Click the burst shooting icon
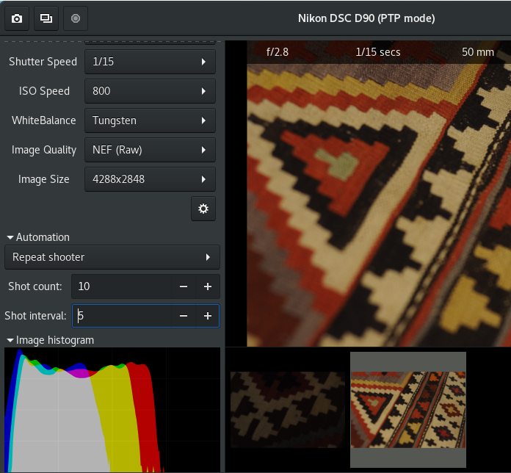511x473 pixels. click(46, 18)
